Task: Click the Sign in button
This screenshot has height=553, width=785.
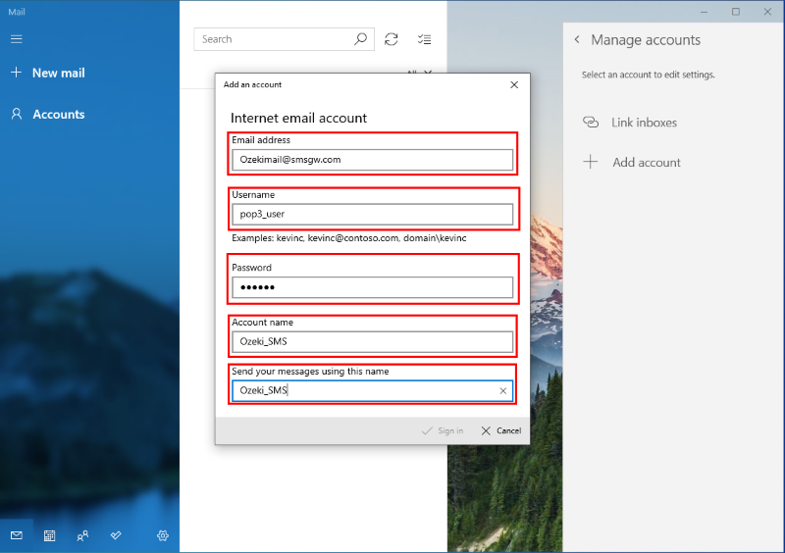Action: tap(443, 430)
